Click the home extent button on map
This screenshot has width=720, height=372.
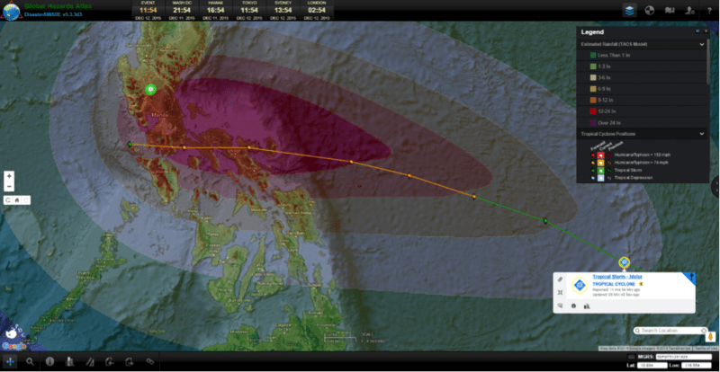coord(15,199)
